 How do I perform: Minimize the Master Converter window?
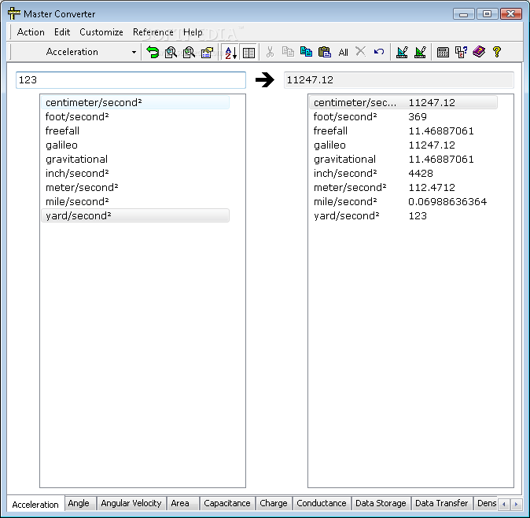[464, 14]
